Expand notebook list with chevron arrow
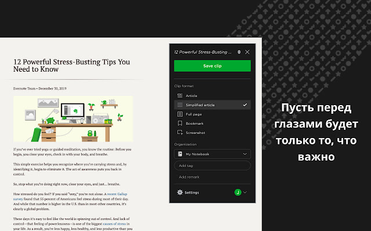Viewport: 371px width, 231px height. pyautogui.click(x=245, y=154)
